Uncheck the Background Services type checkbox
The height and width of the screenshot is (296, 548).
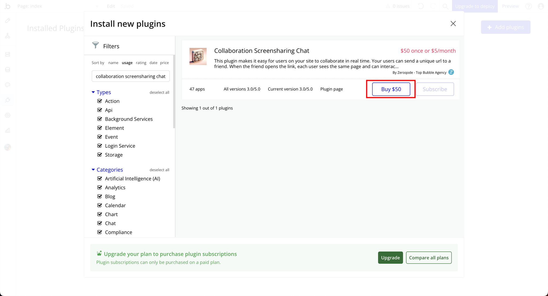pyautogui.click(x=100, y=119)
